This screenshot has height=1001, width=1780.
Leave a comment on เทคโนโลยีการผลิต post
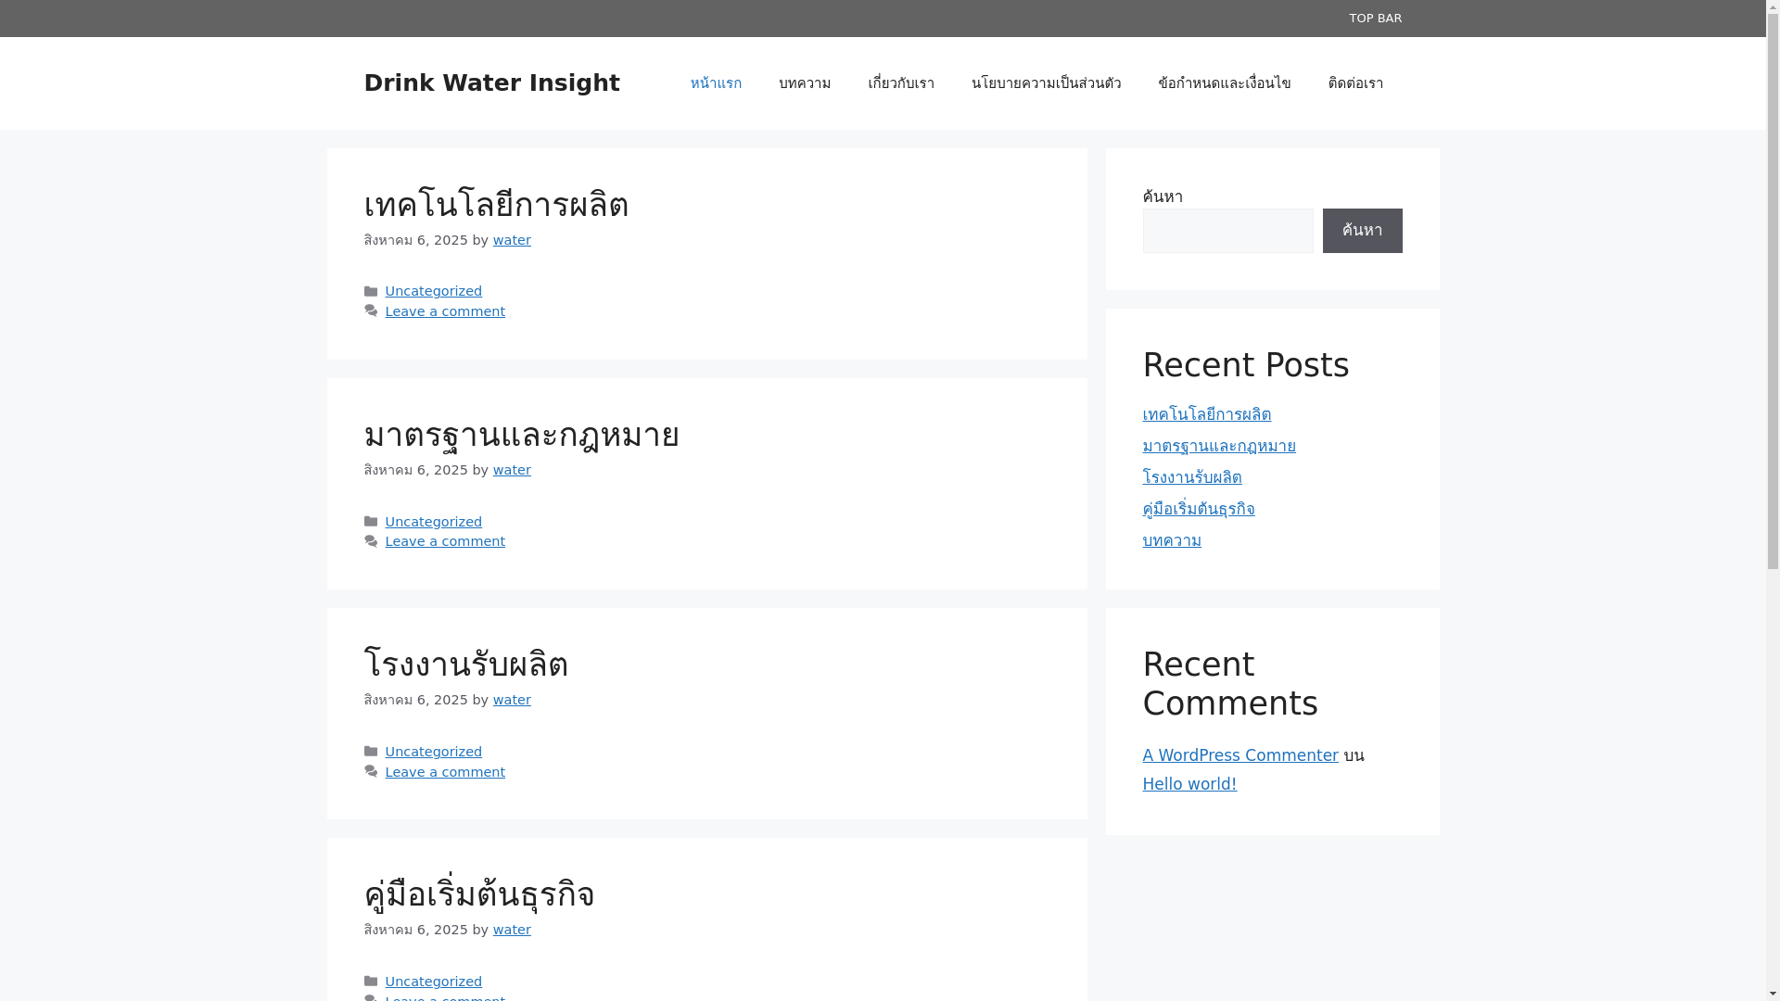[x=445, y=311]
